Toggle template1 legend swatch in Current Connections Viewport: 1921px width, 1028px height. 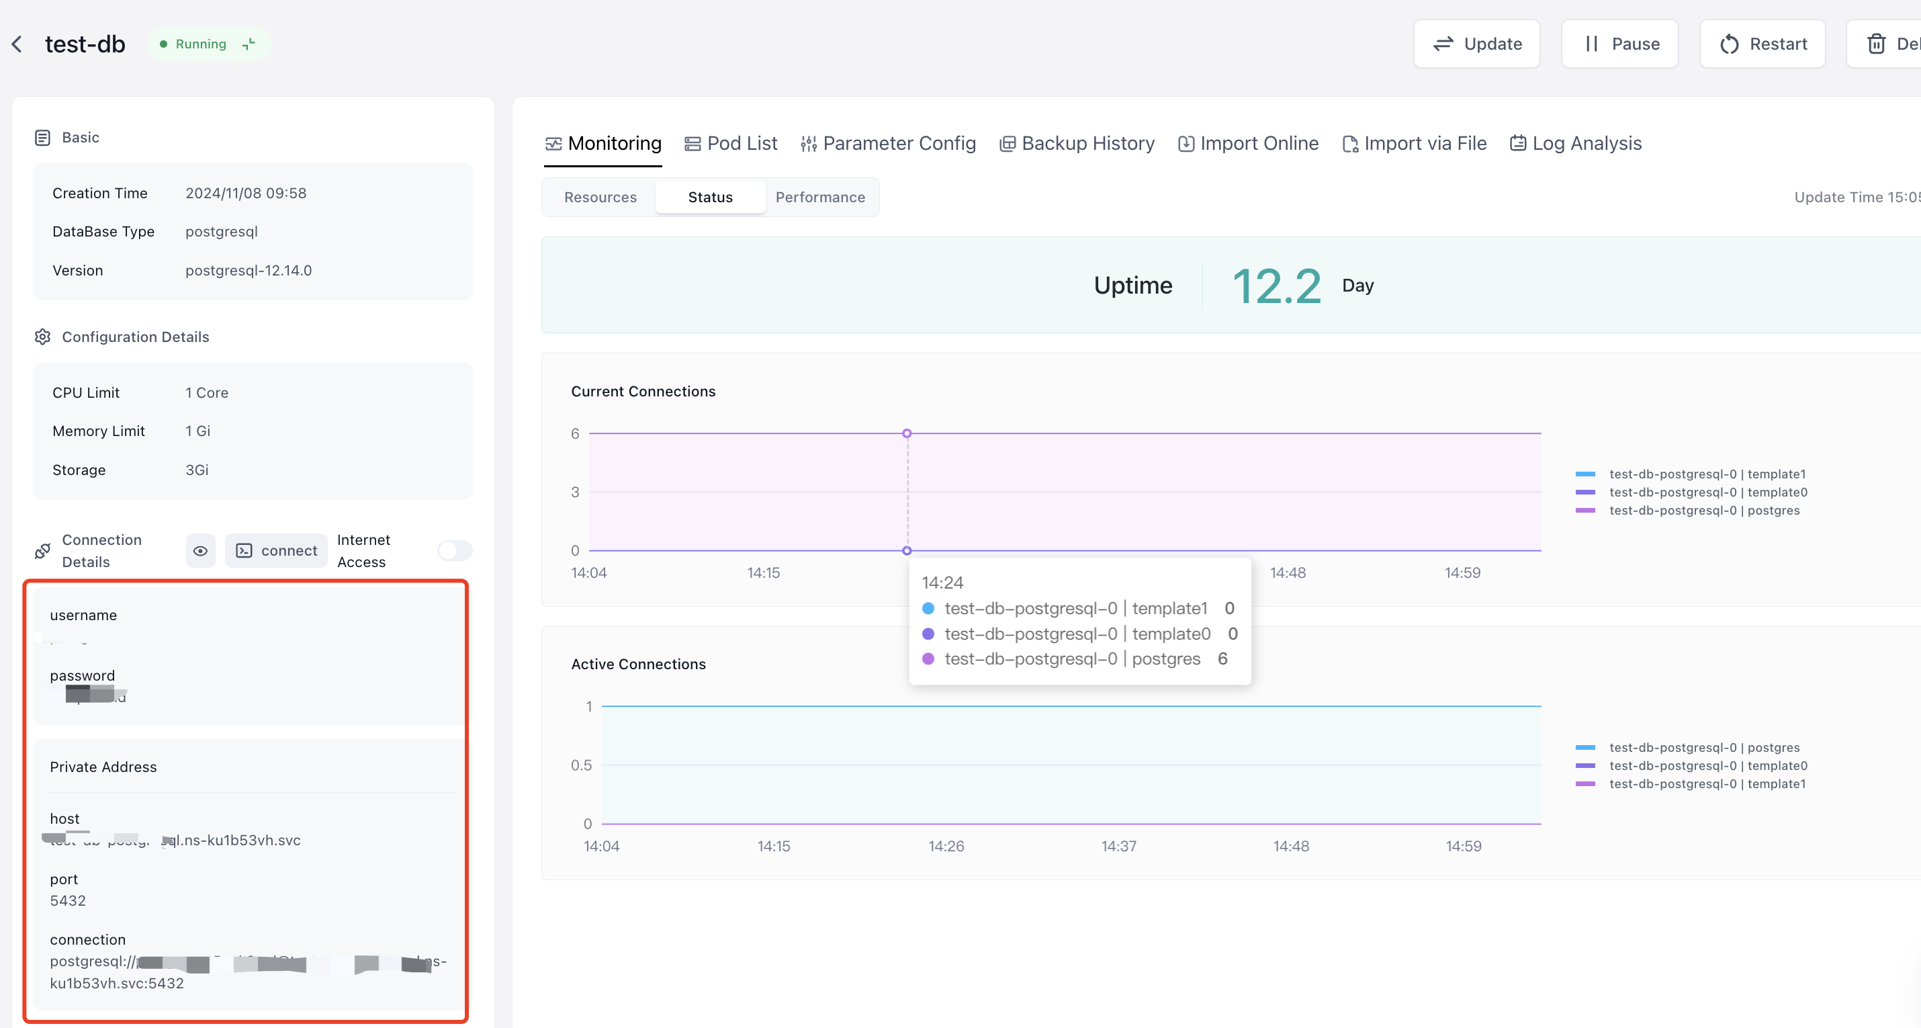[x=1584, y=474]
